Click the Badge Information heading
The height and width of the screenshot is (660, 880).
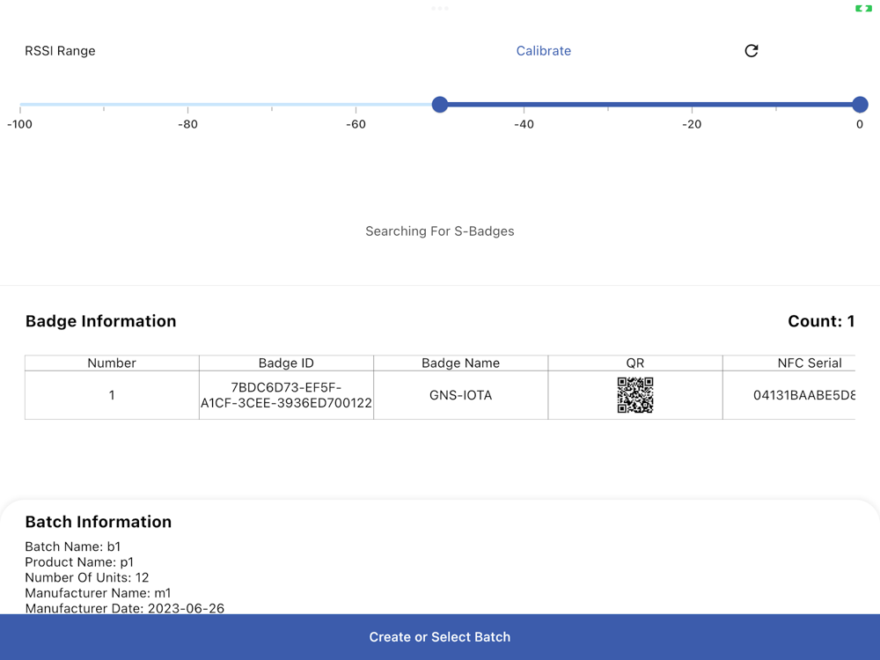(x=101, y=321)
